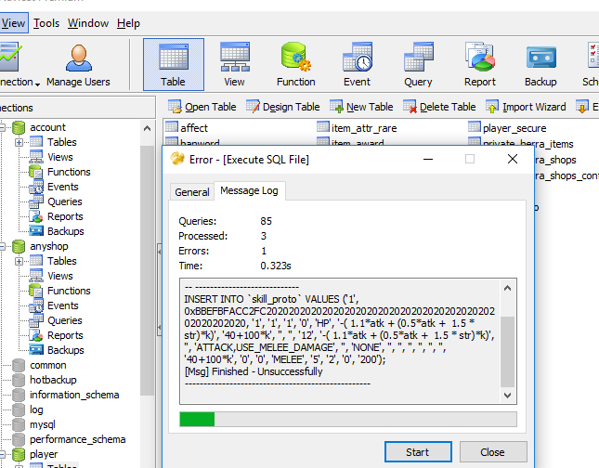The height and width of the screenshot is (468, 599).
Task: Select Queries under account database
Action: coord(65,201)
